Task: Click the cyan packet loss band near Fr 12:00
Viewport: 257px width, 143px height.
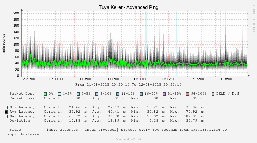Action: (177, 43)
